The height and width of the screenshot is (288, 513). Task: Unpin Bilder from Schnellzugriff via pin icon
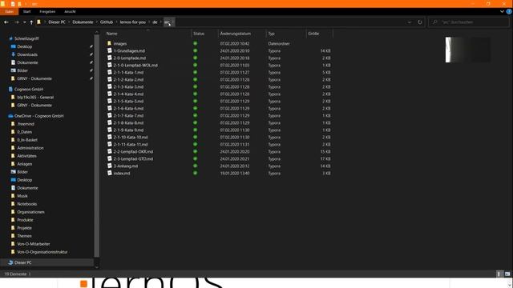point(91,70)
